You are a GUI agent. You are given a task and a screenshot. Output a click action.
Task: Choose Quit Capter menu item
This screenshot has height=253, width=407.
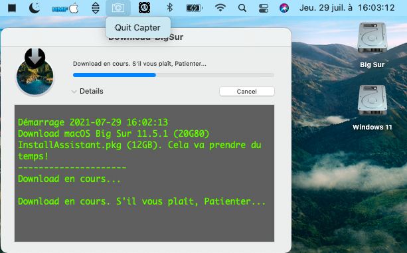(138, 27)
